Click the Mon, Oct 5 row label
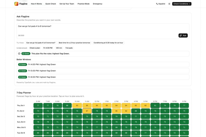Image resolution: width=206 pixels, height=137 pixels. point(21,127)
